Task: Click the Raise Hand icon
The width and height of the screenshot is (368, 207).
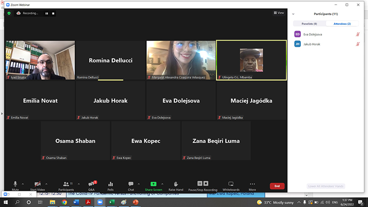Action: coord(176,184)
